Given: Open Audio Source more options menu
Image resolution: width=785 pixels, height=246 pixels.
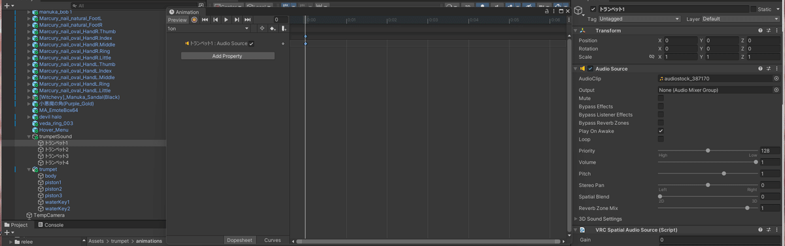Looking at the screenshot, I should 777,69.
